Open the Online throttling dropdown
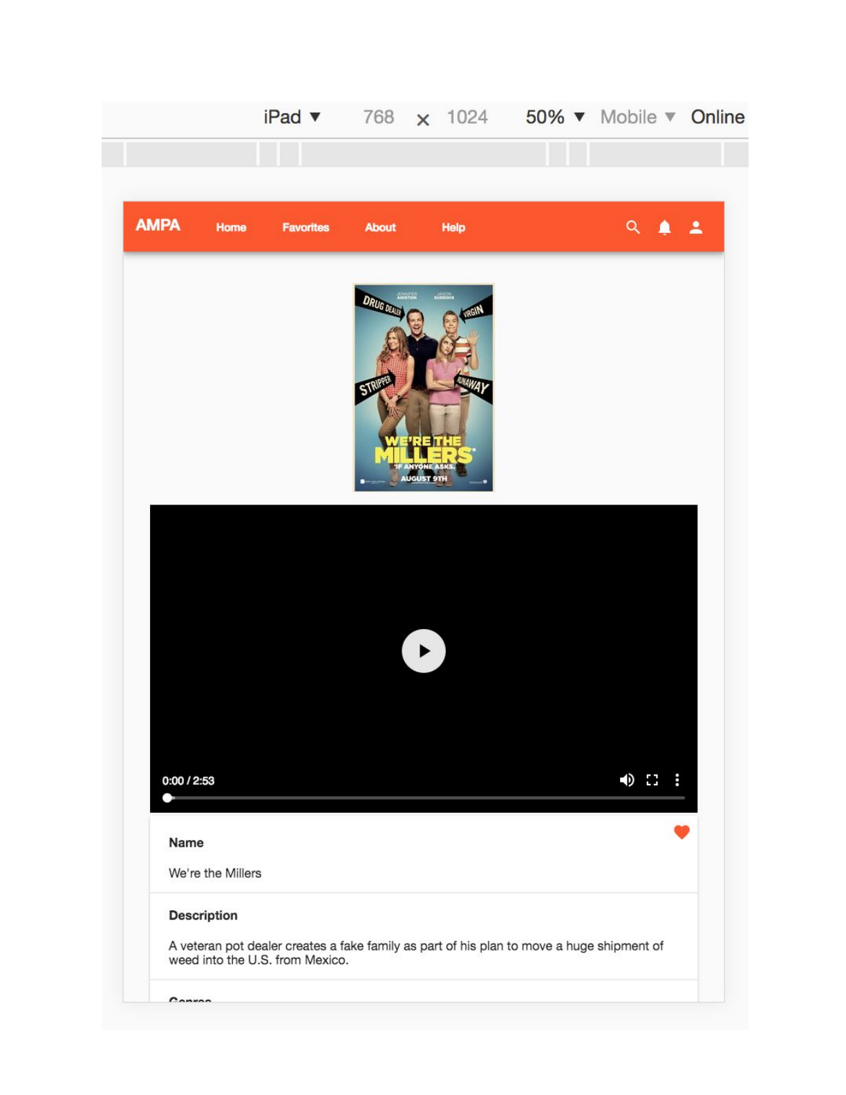 717,117
